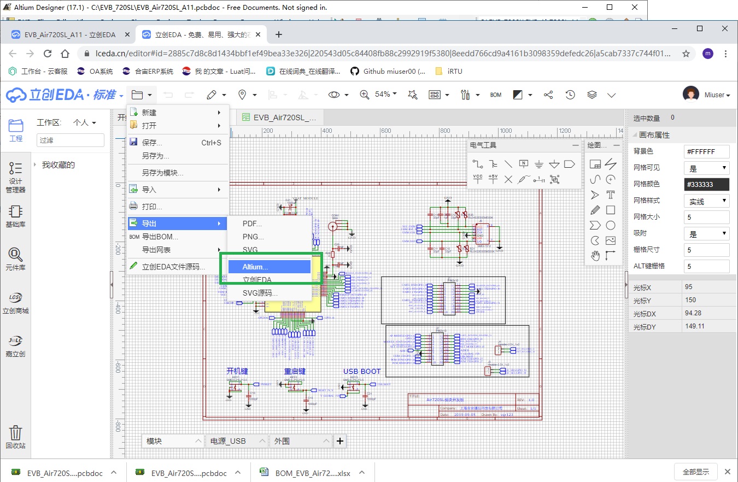This screenshot has height=482, width=738.
Task: Add a new sheet with plus button
Action: [340, 441]
